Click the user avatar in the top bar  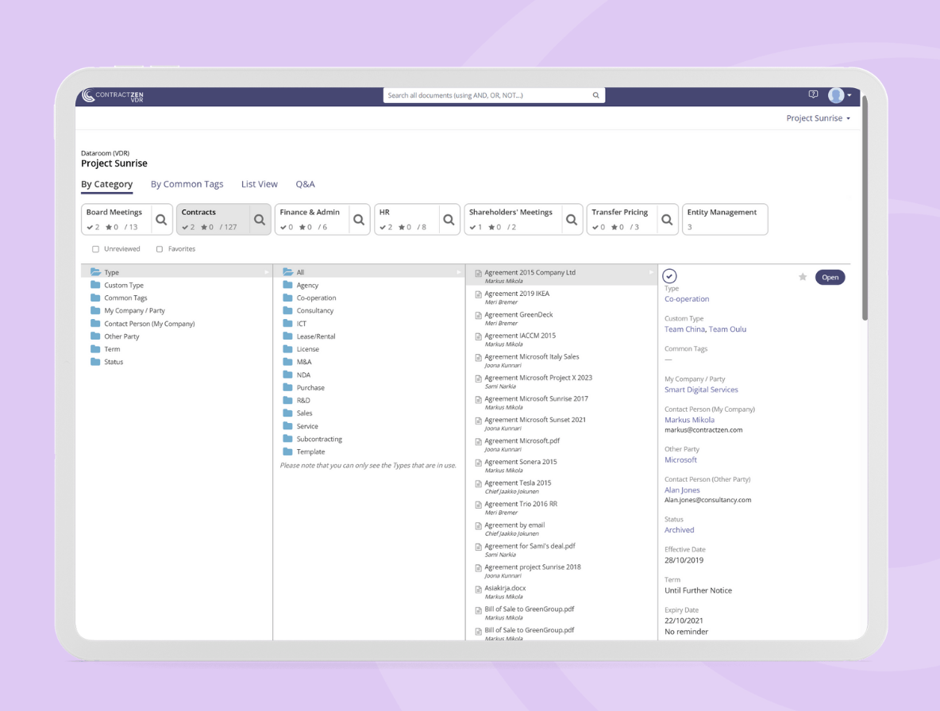(x=836, y=95)
